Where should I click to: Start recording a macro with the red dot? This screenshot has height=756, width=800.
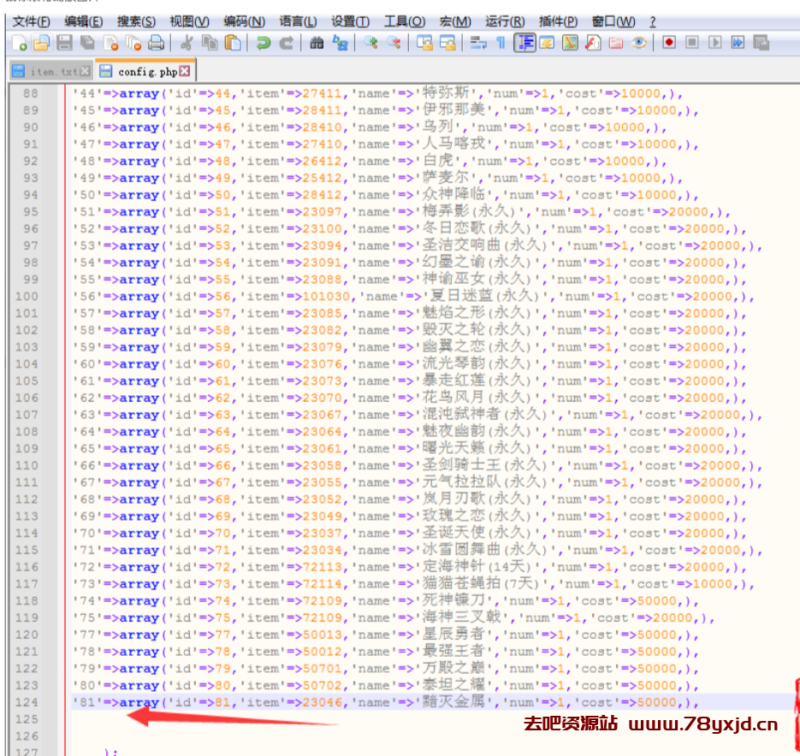[x=669, y=43]
